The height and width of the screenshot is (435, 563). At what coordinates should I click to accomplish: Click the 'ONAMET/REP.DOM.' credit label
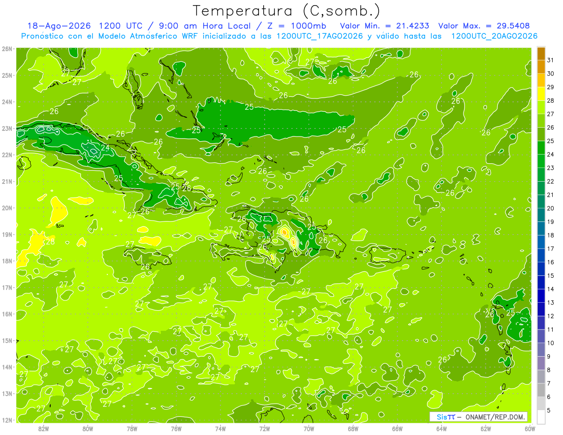click(x=495, y=417)
